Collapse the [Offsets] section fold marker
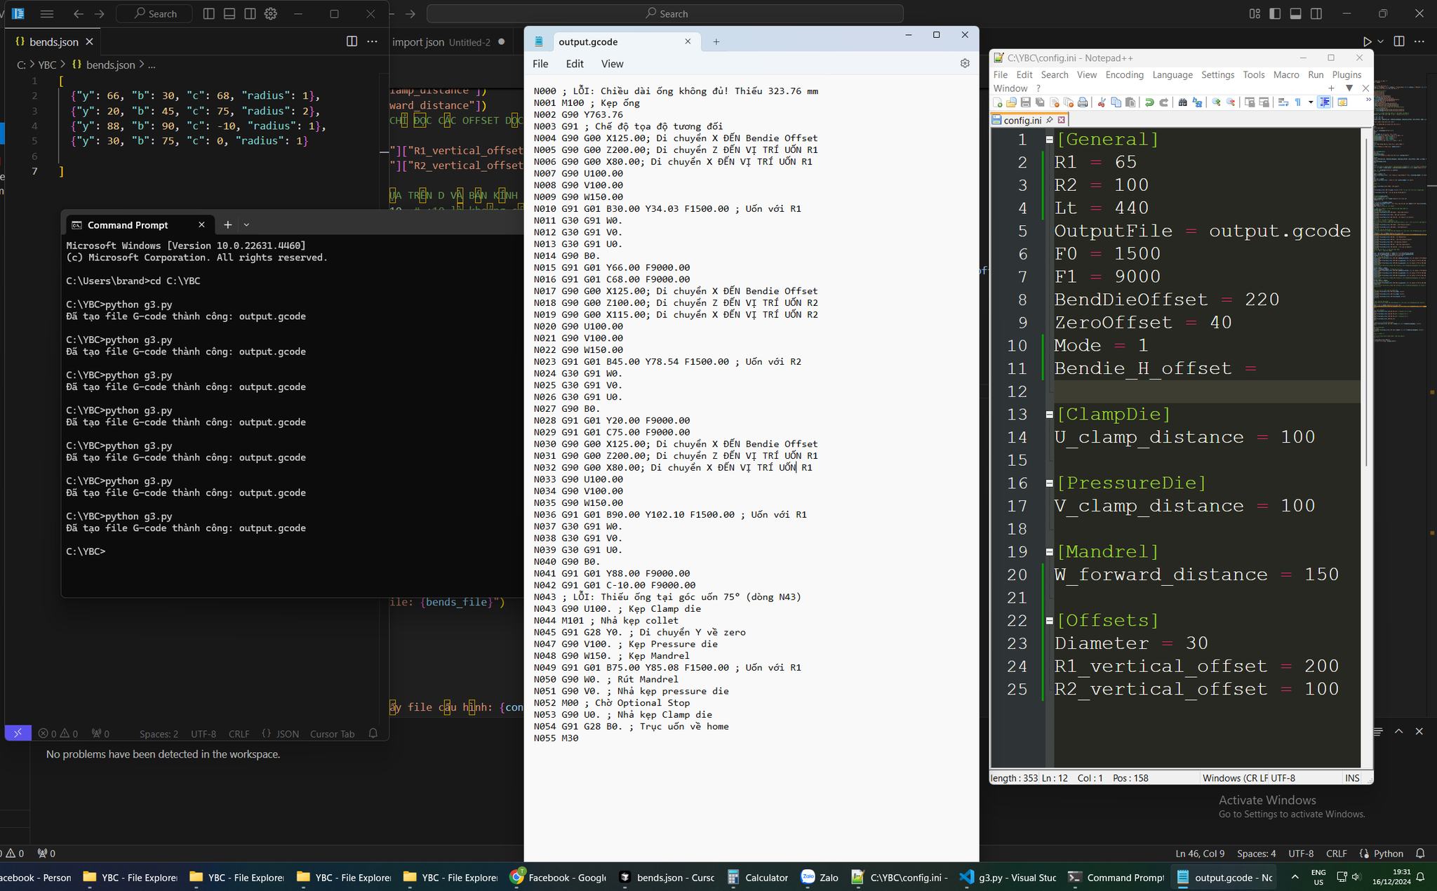The width and height of the screenshot is (1437, 891). [1050, 621]
